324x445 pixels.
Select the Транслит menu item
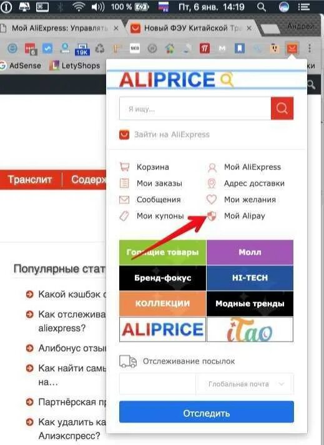coord(30,180)
